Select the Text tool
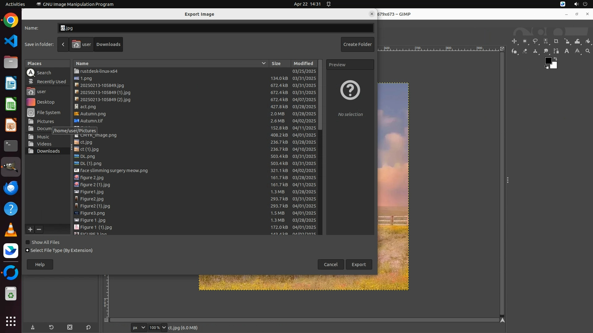 pyautogui.click(x=567, y=51)
